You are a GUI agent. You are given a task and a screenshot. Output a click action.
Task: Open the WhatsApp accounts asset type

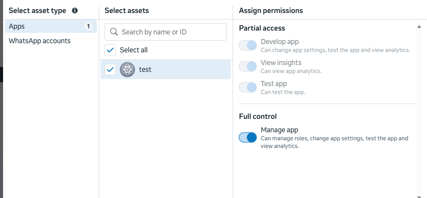tap(40, 41)
